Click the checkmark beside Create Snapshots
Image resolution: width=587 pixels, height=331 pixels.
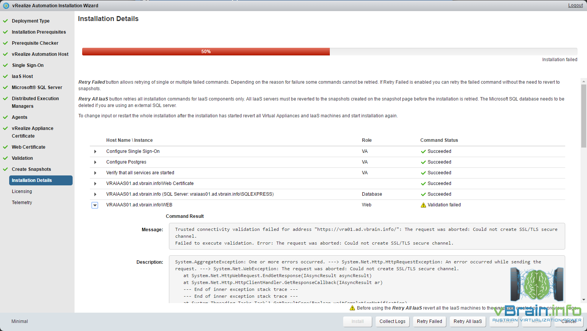[5, 169]
